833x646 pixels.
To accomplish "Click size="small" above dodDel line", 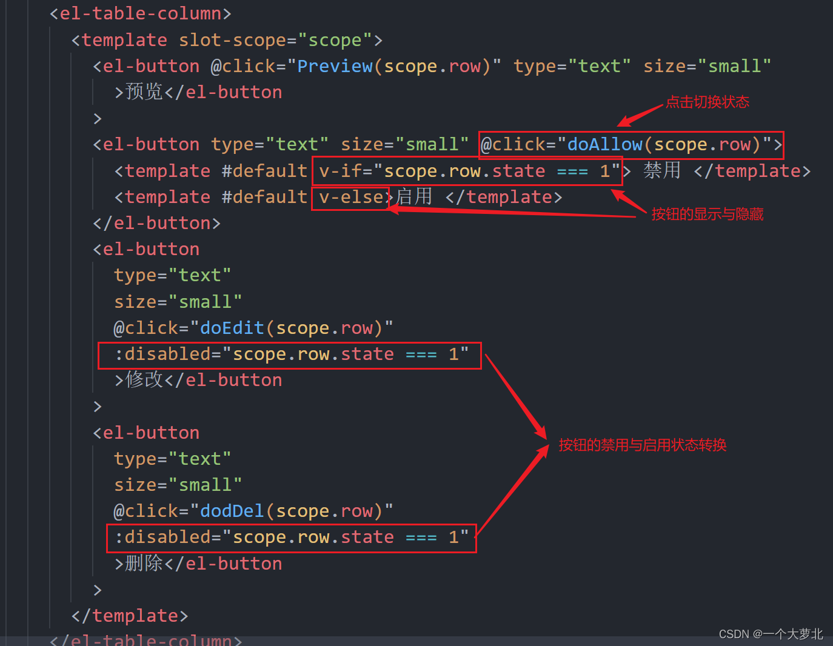I will (x=178, y=485).
